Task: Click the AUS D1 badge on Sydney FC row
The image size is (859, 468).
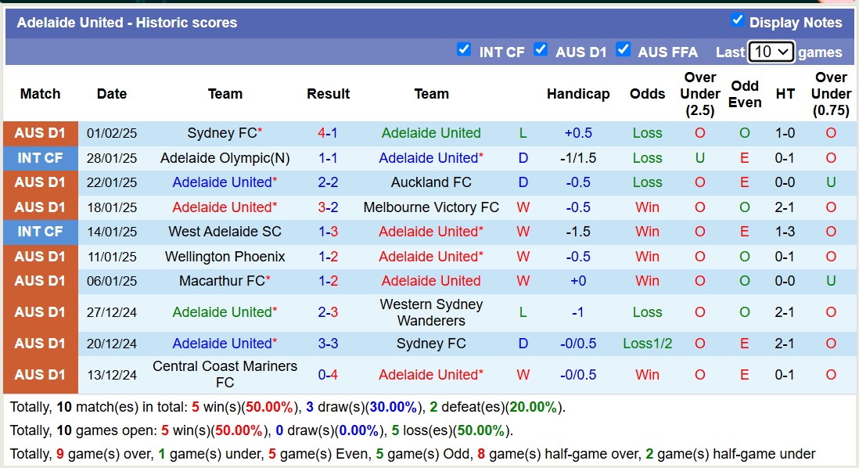Action: [40, 133]
